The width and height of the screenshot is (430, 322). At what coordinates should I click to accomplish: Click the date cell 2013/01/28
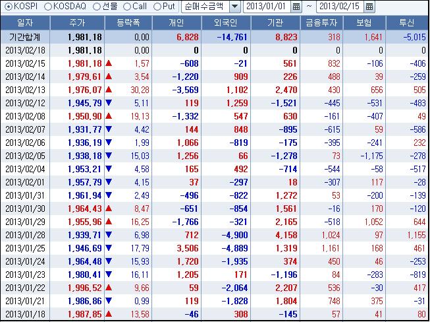click(x=25, y=235)
